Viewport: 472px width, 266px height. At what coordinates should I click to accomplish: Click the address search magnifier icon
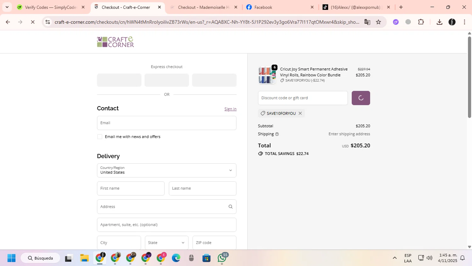[x=230, y=207]
